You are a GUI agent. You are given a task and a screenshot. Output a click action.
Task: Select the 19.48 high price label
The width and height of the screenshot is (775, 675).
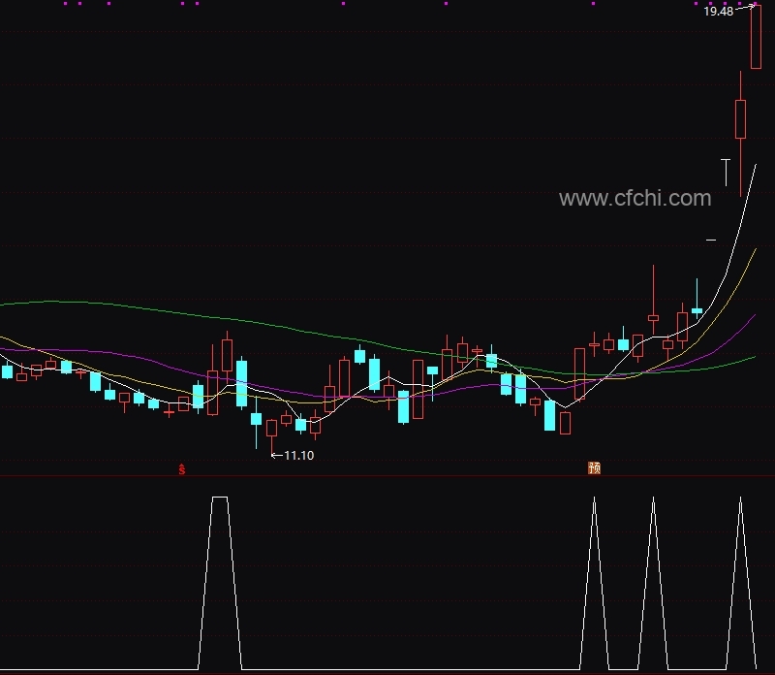[718, 12]
